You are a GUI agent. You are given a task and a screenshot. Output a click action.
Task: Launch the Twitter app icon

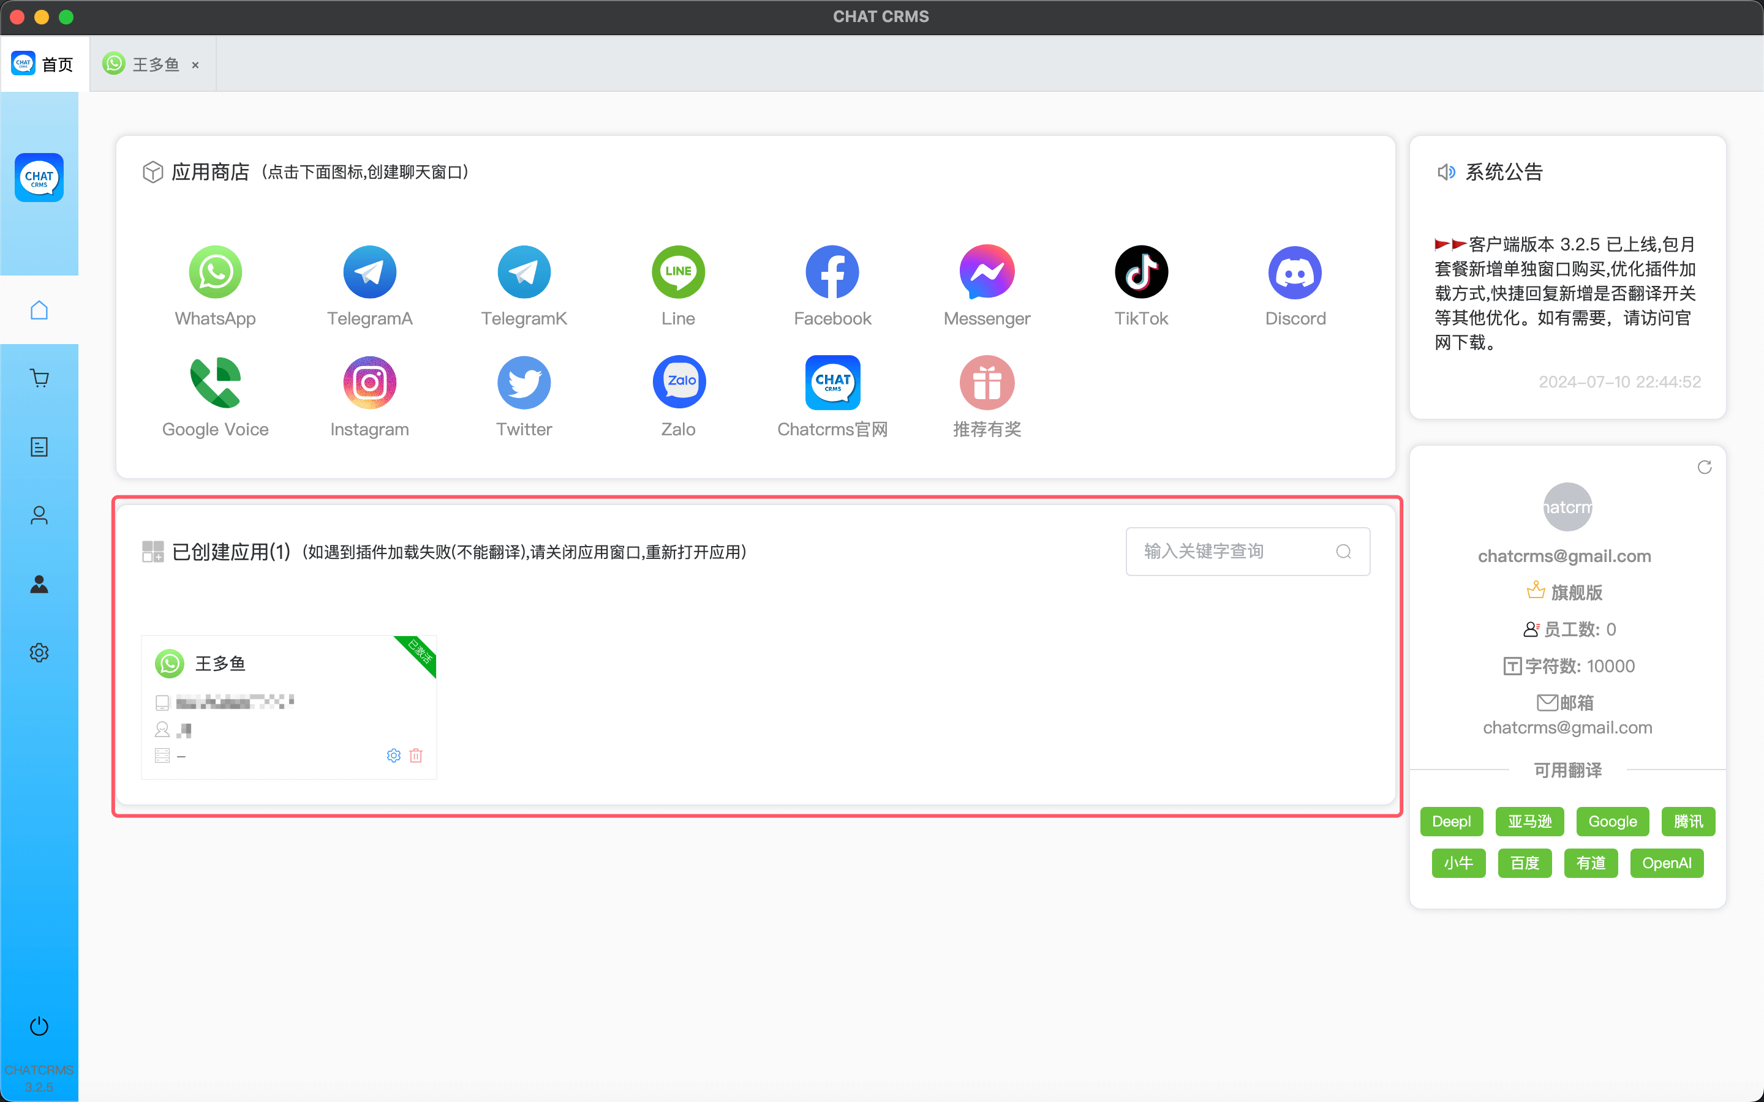coord(524,383)
